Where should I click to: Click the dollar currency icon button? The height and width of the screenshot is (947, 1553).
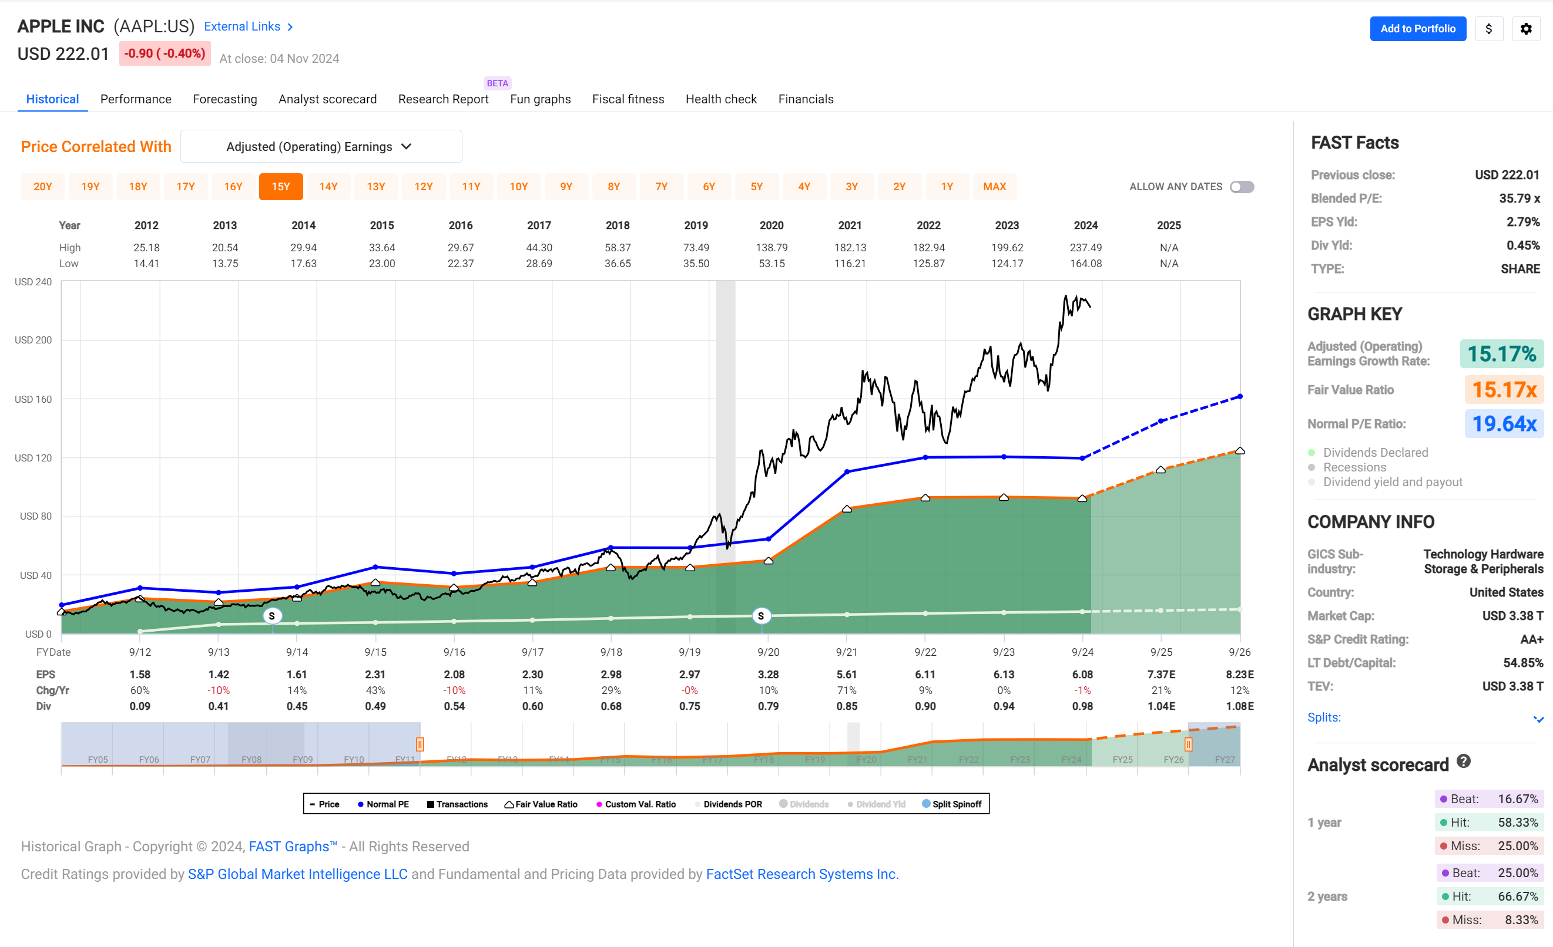[1489, 29]
